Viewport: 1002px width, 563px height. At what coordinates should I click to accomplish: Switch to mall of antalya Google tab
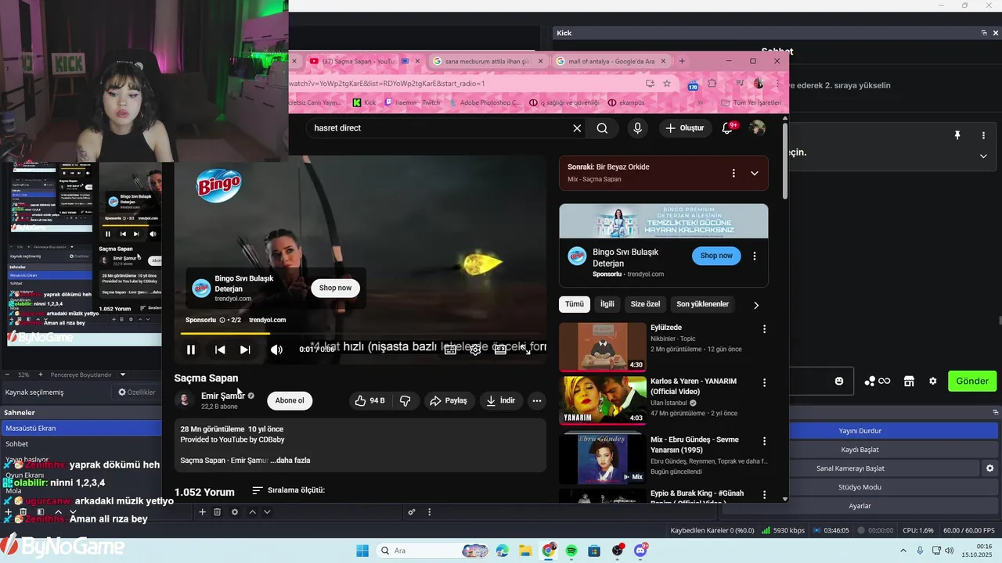click(x=611, y=61)
